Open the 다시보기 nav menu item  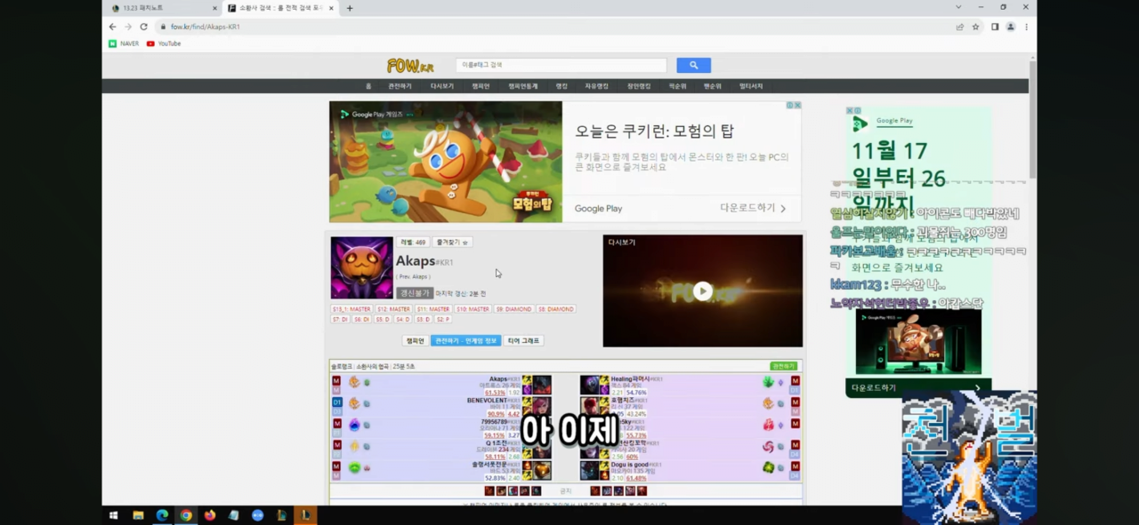[x=441, y=86]
